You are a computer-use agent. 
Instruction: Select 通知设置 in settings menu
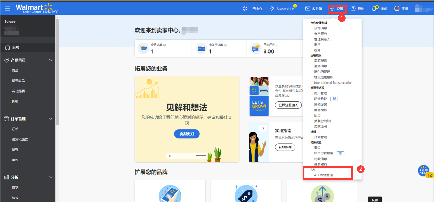click(320, 104)
